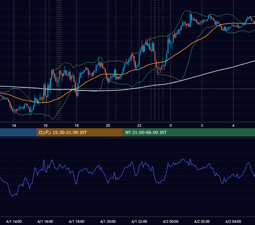The image size is (255, 225).
Task: Click the hour label 4 on price chart axis
Action: 233,126
